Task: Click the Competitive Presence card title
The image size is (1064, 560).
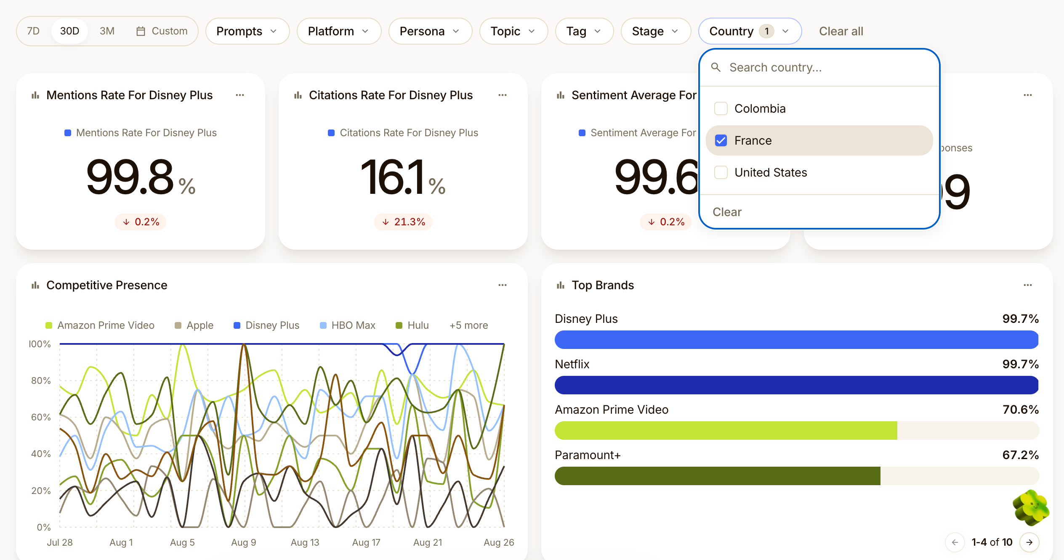Action: [x=107, y=285]
